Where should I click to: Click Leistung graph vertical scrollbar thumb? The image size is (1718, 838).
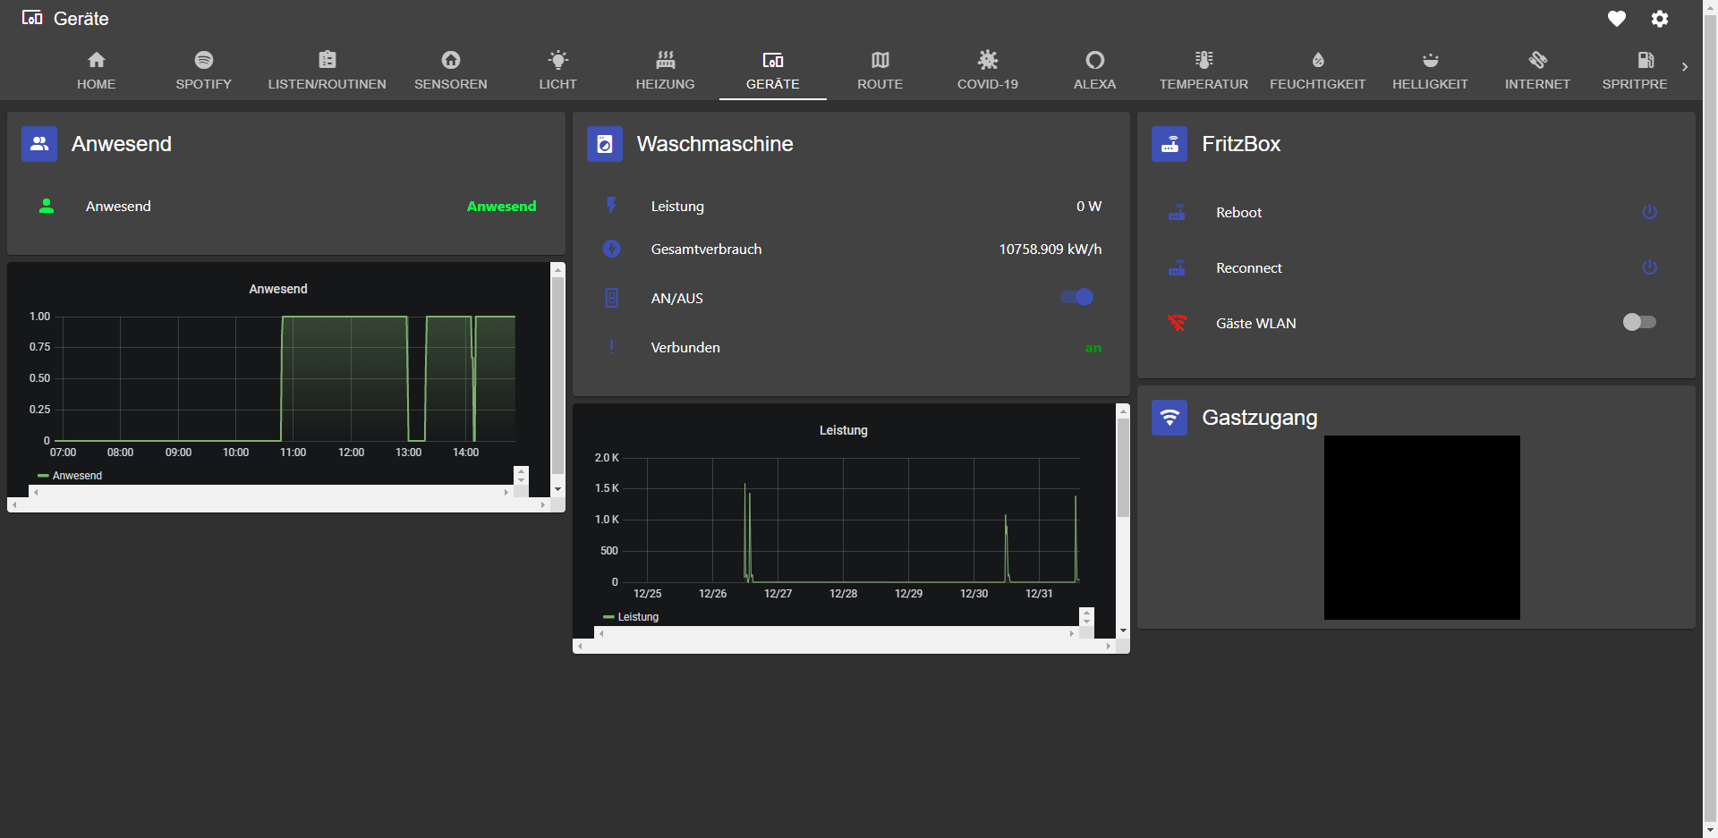click(1123, 467)
